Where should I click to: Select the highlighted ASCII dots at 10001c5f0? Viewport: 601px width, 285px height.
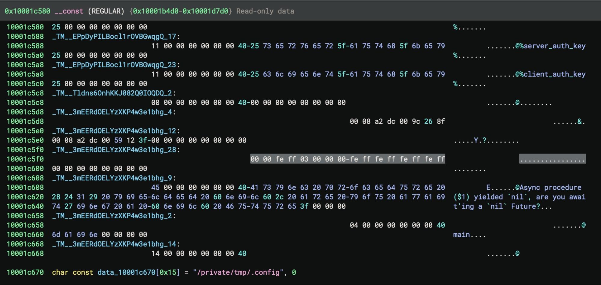pos(552,159)
